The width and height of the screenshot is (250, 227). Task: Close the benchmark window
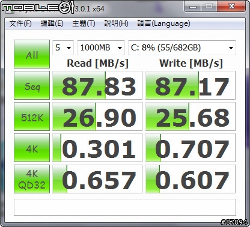(x=231, y=7)
